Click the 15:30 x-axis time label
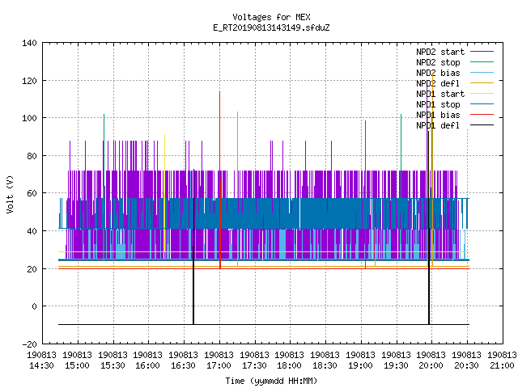The height and width of the screenshot is (388, 518). 113,366
